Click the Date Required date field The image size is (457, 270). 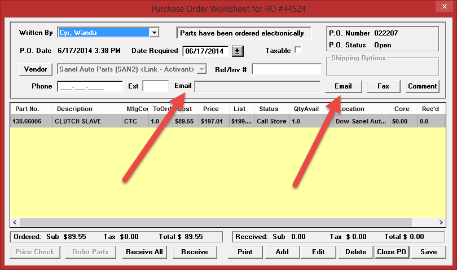click(205, 51)
